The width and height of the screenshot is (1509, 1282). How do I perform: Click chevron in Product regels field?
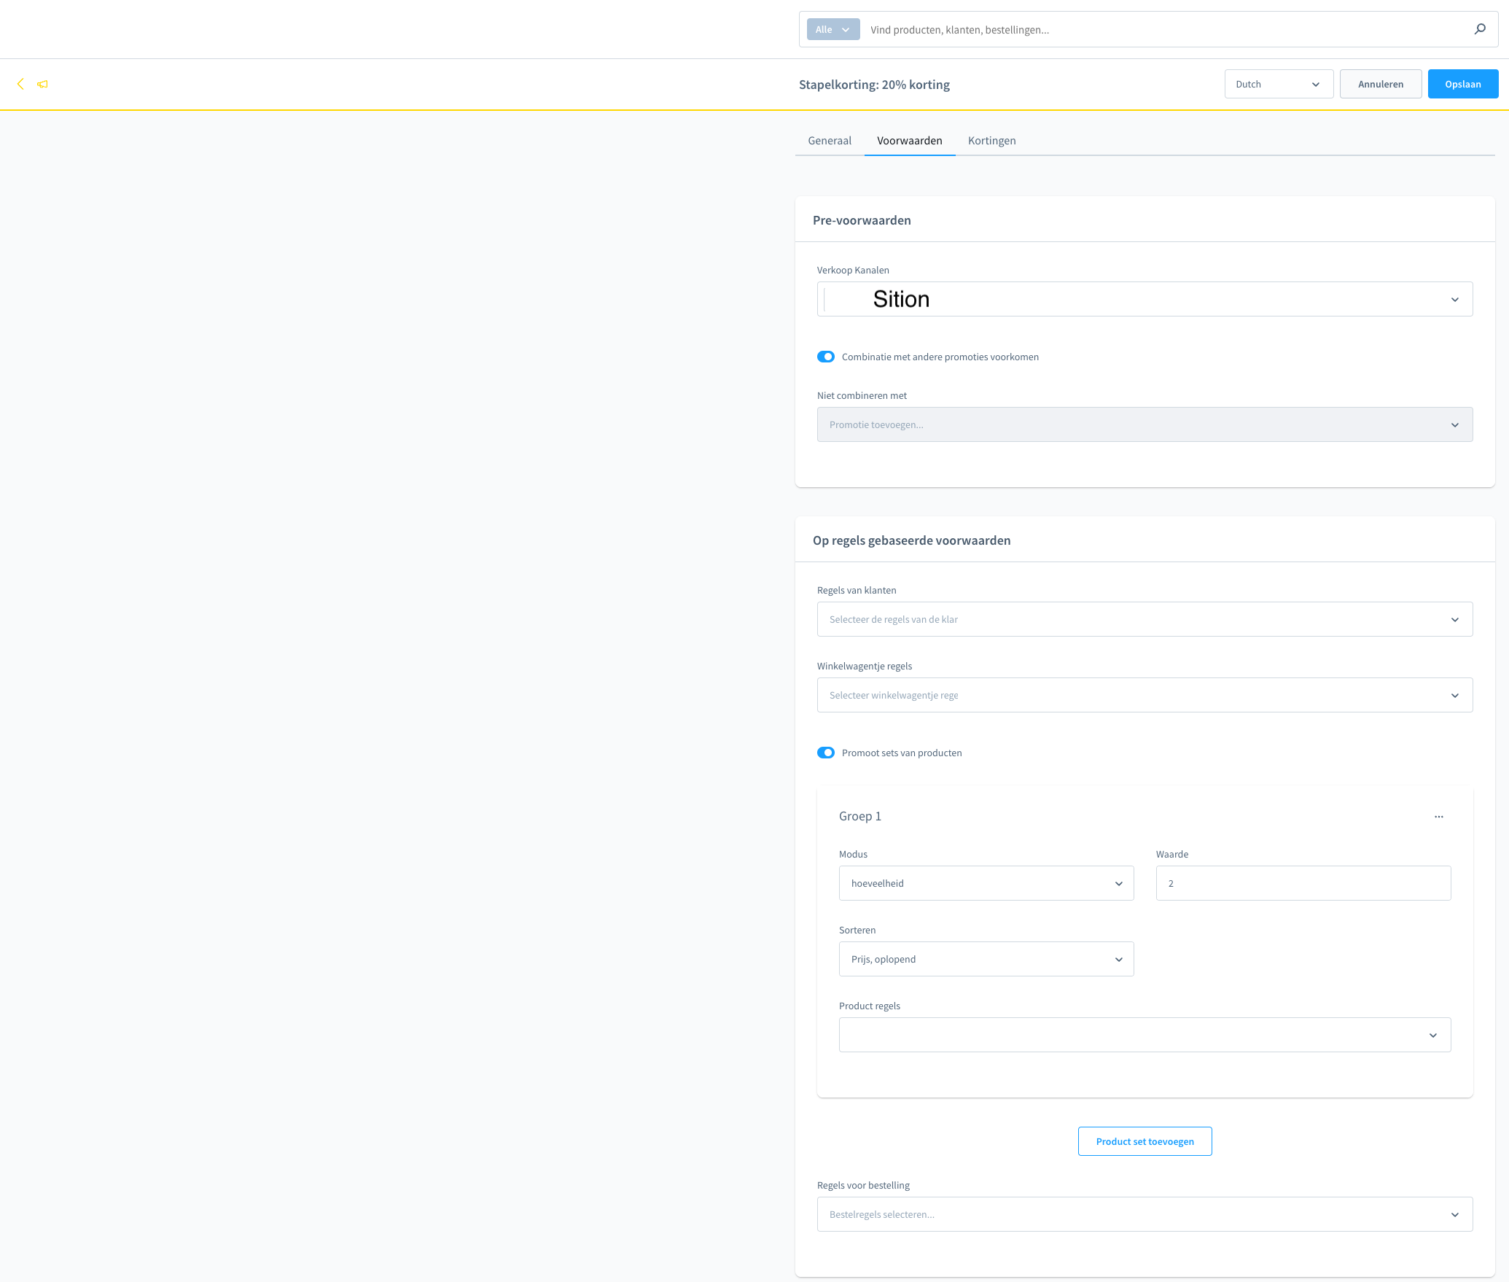coord(1432,1036)
